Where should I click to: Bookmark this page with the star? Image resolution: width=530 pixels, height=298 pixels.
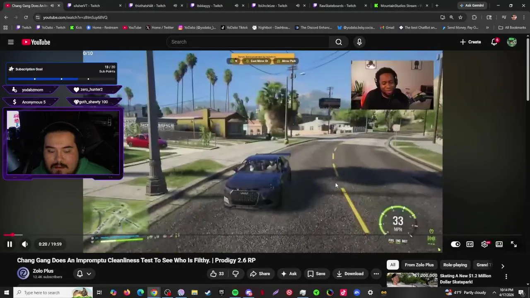click(460, 17)
